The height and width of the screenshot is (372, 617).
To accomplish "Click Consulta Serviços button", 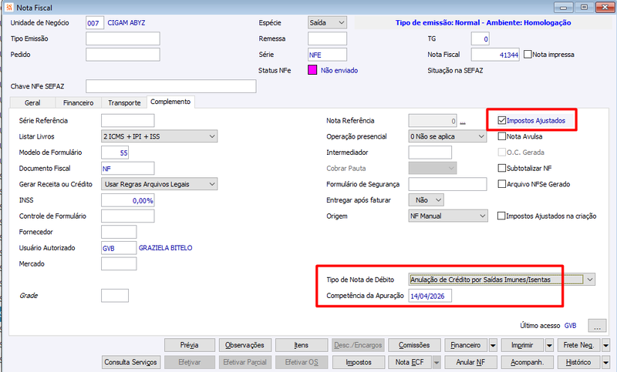I will coord(131,362).
